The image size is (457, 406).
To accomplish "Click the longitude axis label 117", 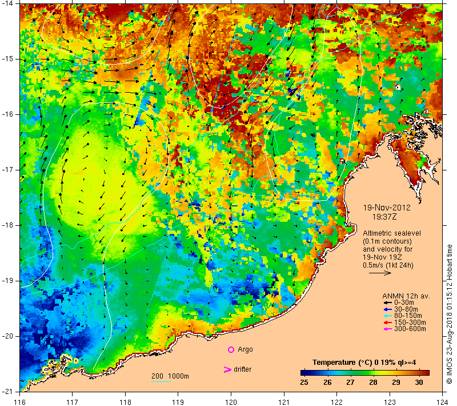I will click(x=73, y=402).
